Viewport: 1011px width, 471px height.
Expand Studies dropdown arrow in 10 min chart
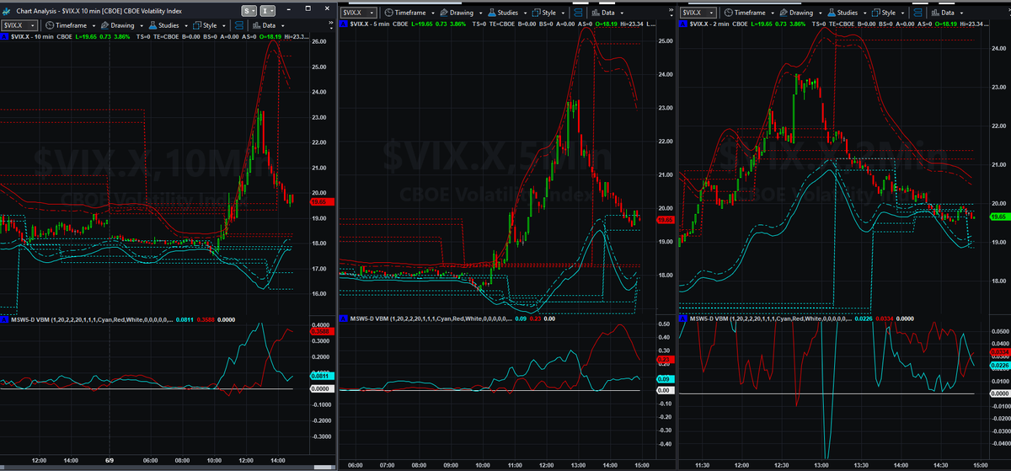click(x=186, y=26)
